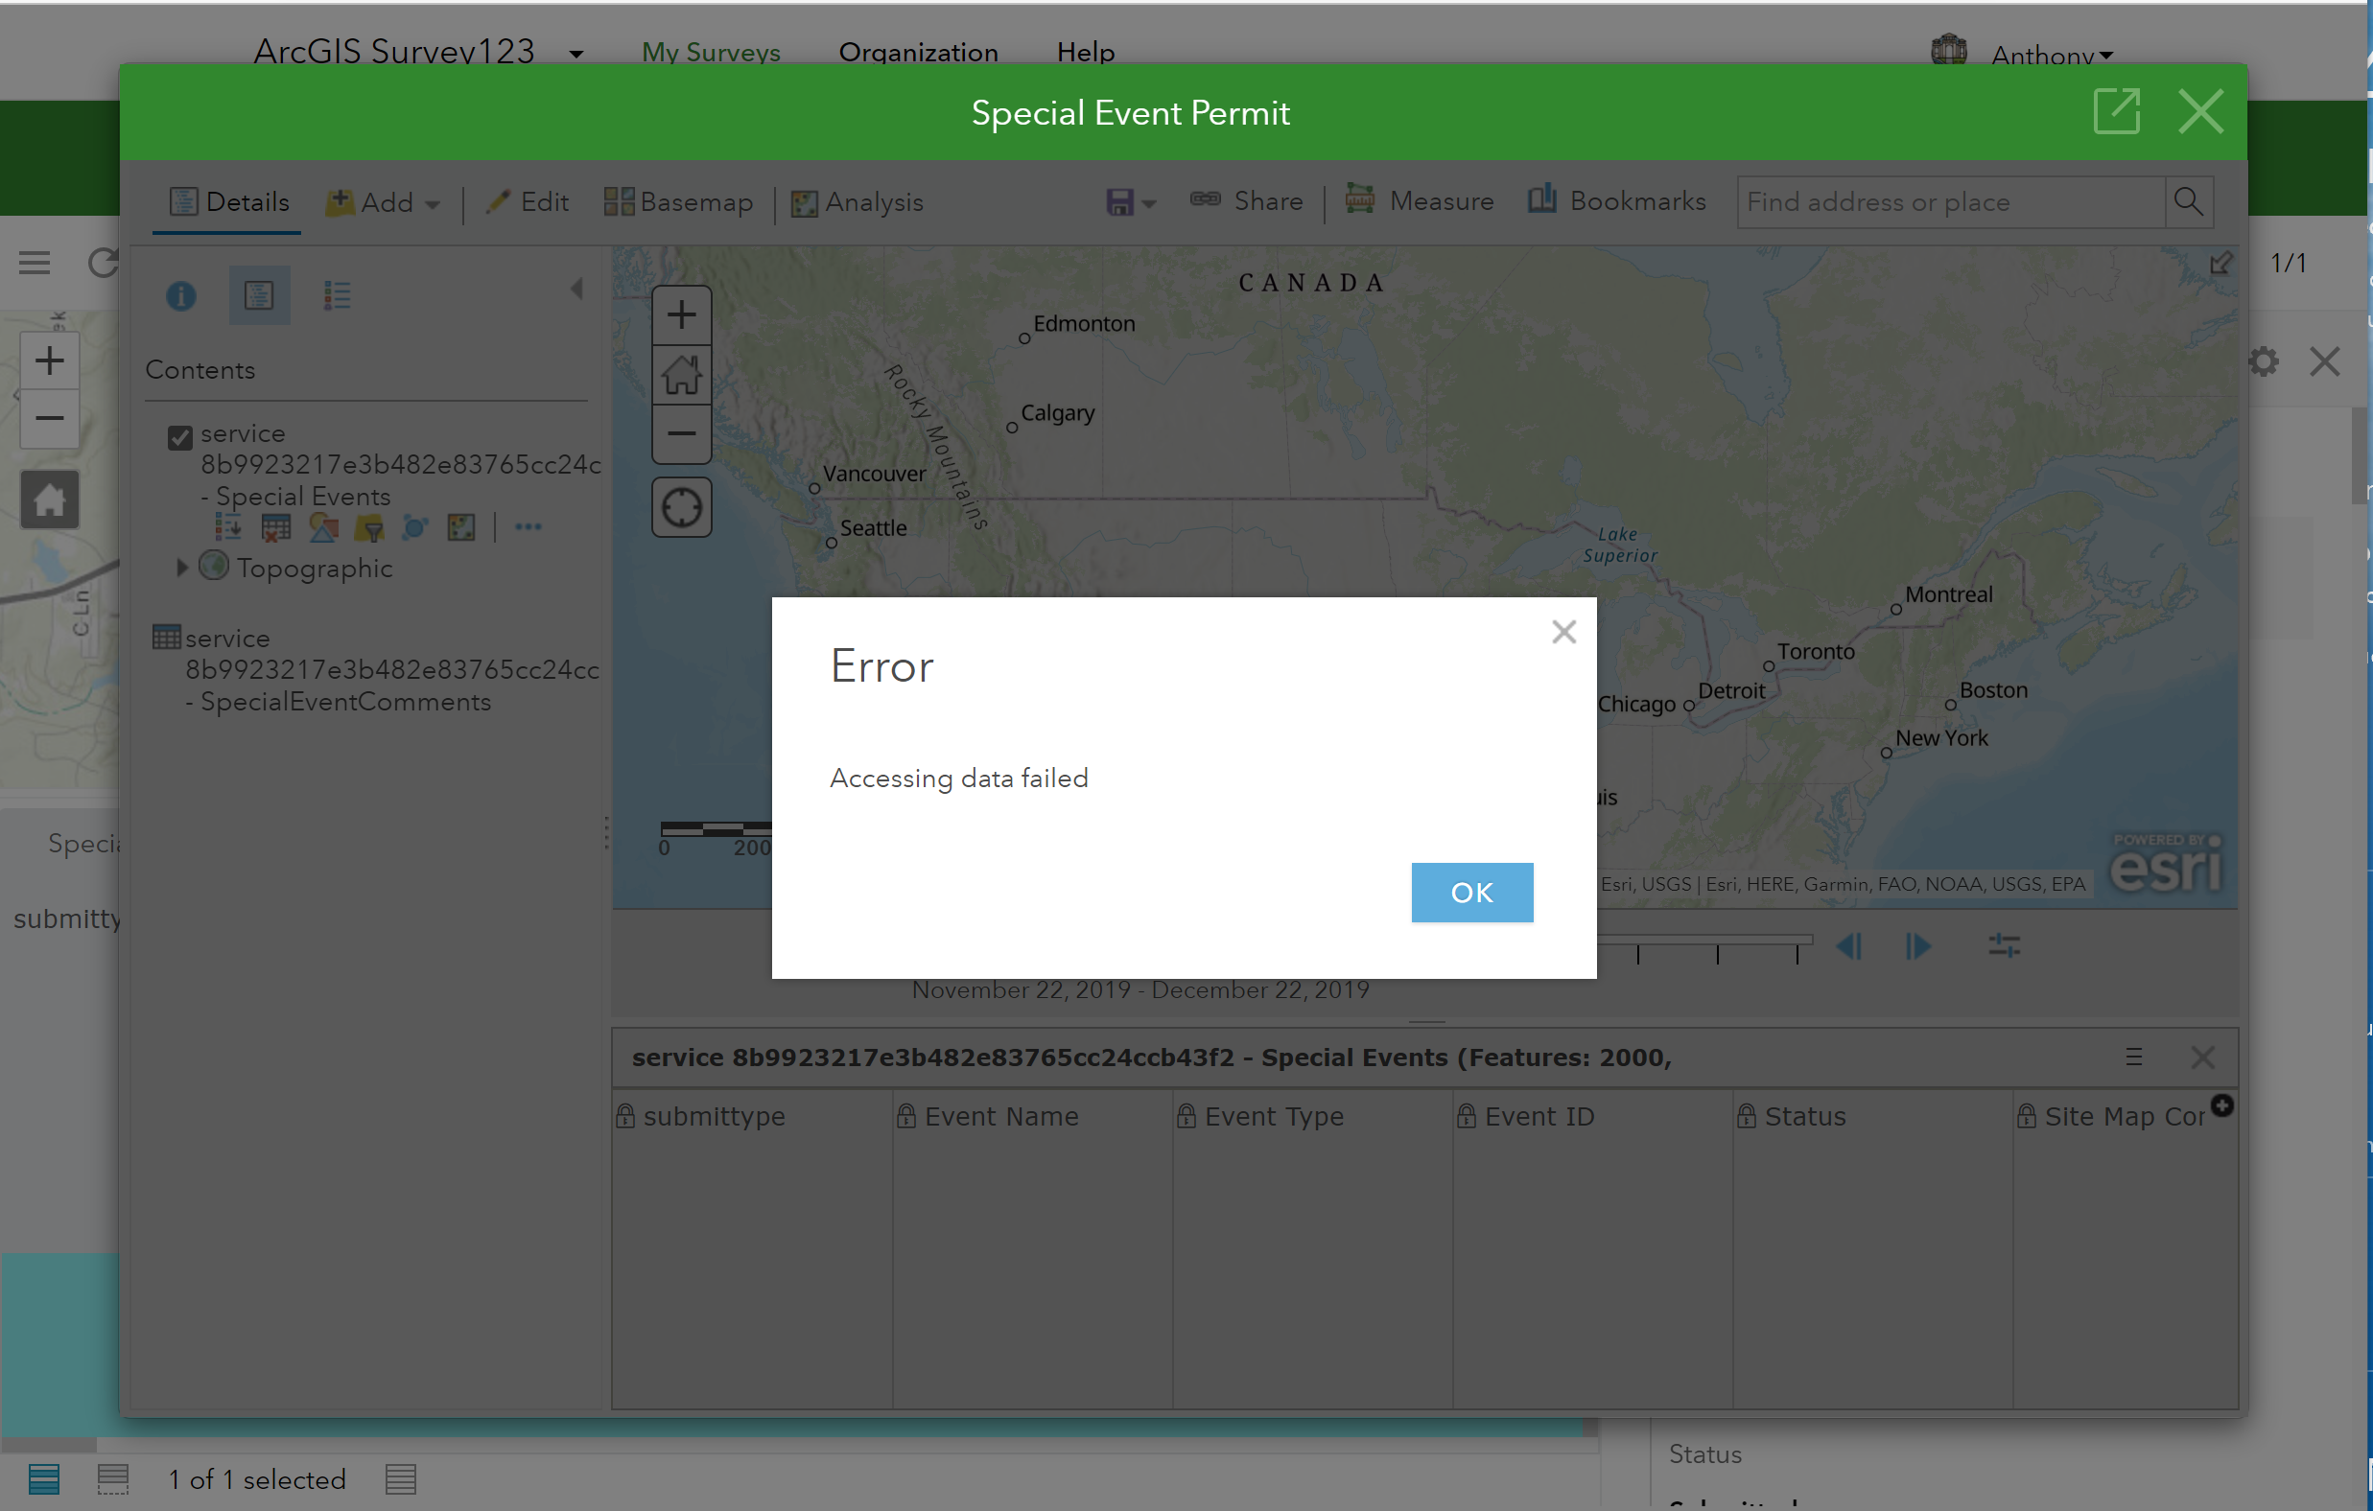Viewport: 2373px width, 1511px height.
Task: Open the Measure tool
Action: [x=1419, y=200]
